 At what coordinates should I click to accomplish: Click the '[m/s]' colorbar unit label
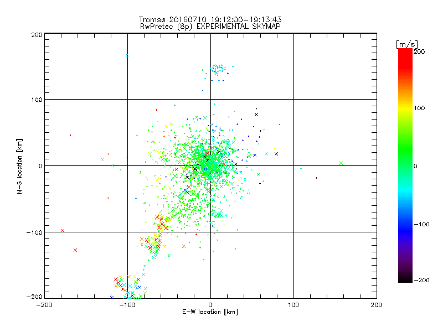click(407, 44)
